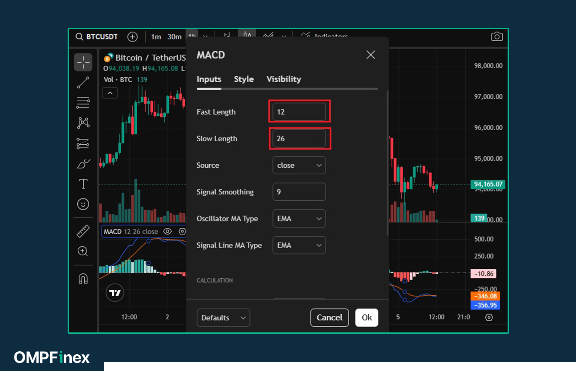
Task: Collapse the indicator legend chevron
Action: click(110, 93)
